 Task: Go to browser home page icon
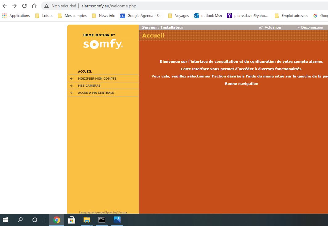pyautogui.click(x=34, y=6)
